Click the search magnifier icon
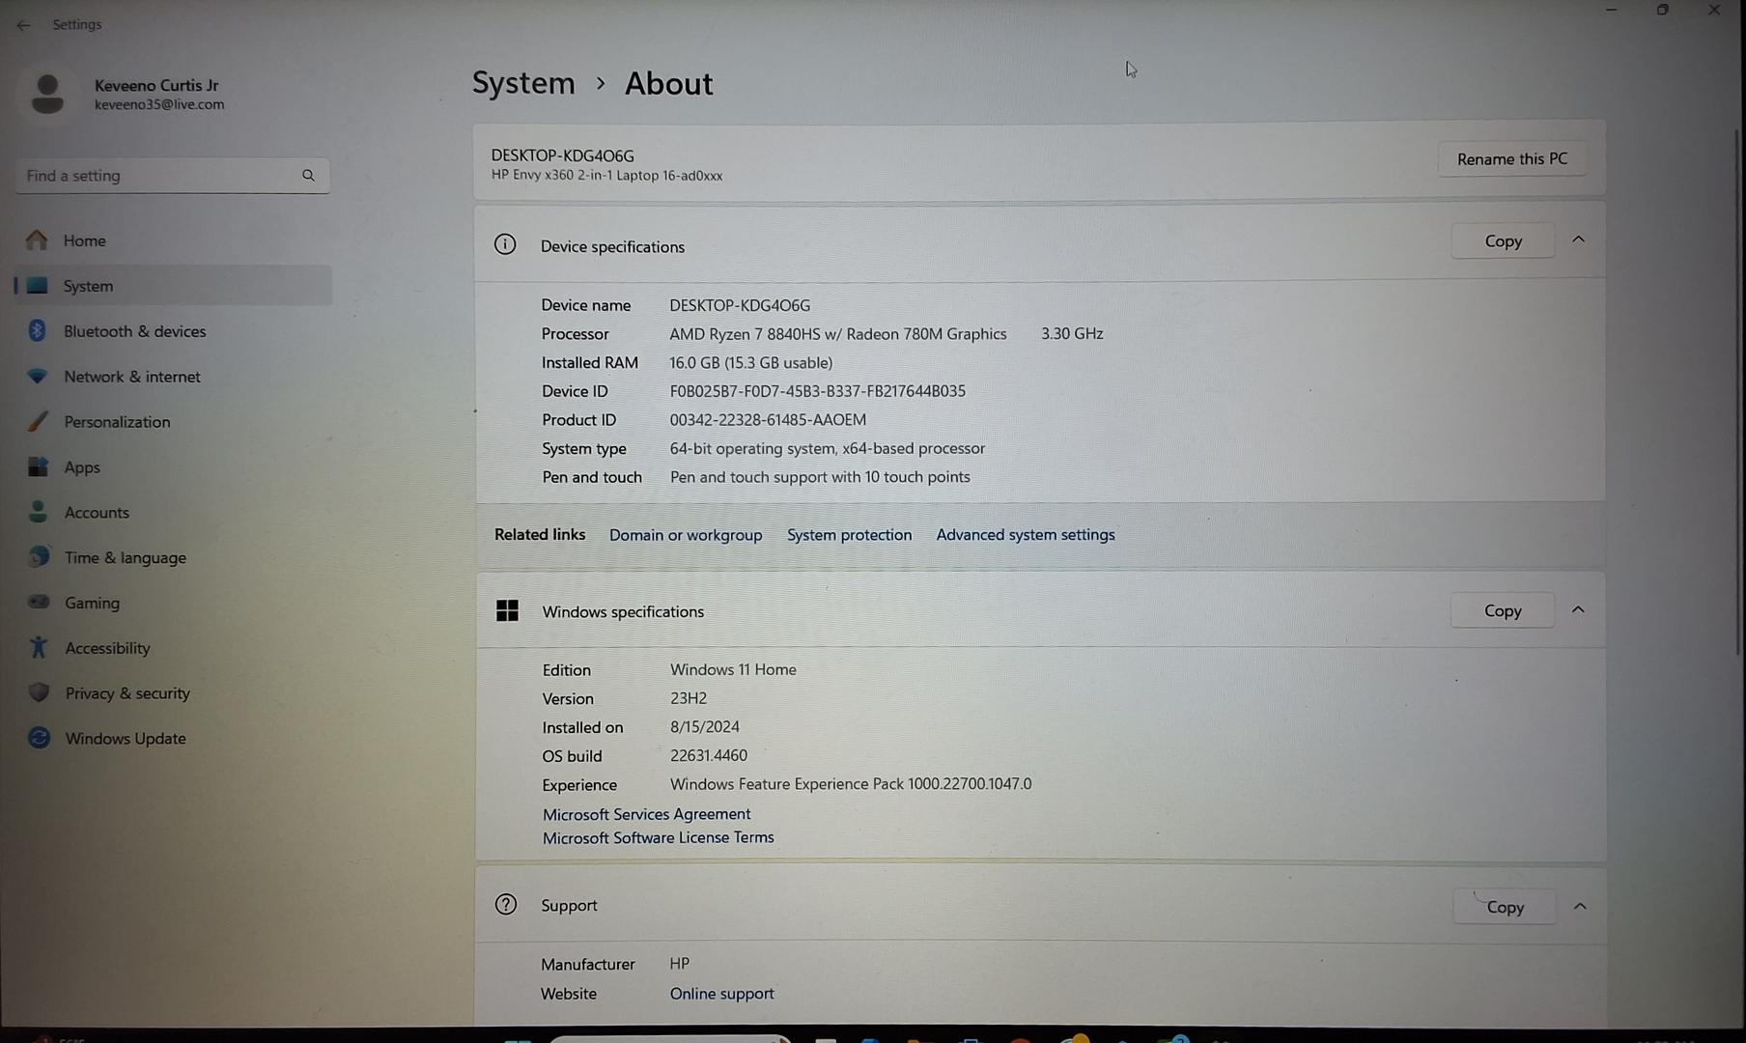1746x1043 pixels. pos(308,176)
